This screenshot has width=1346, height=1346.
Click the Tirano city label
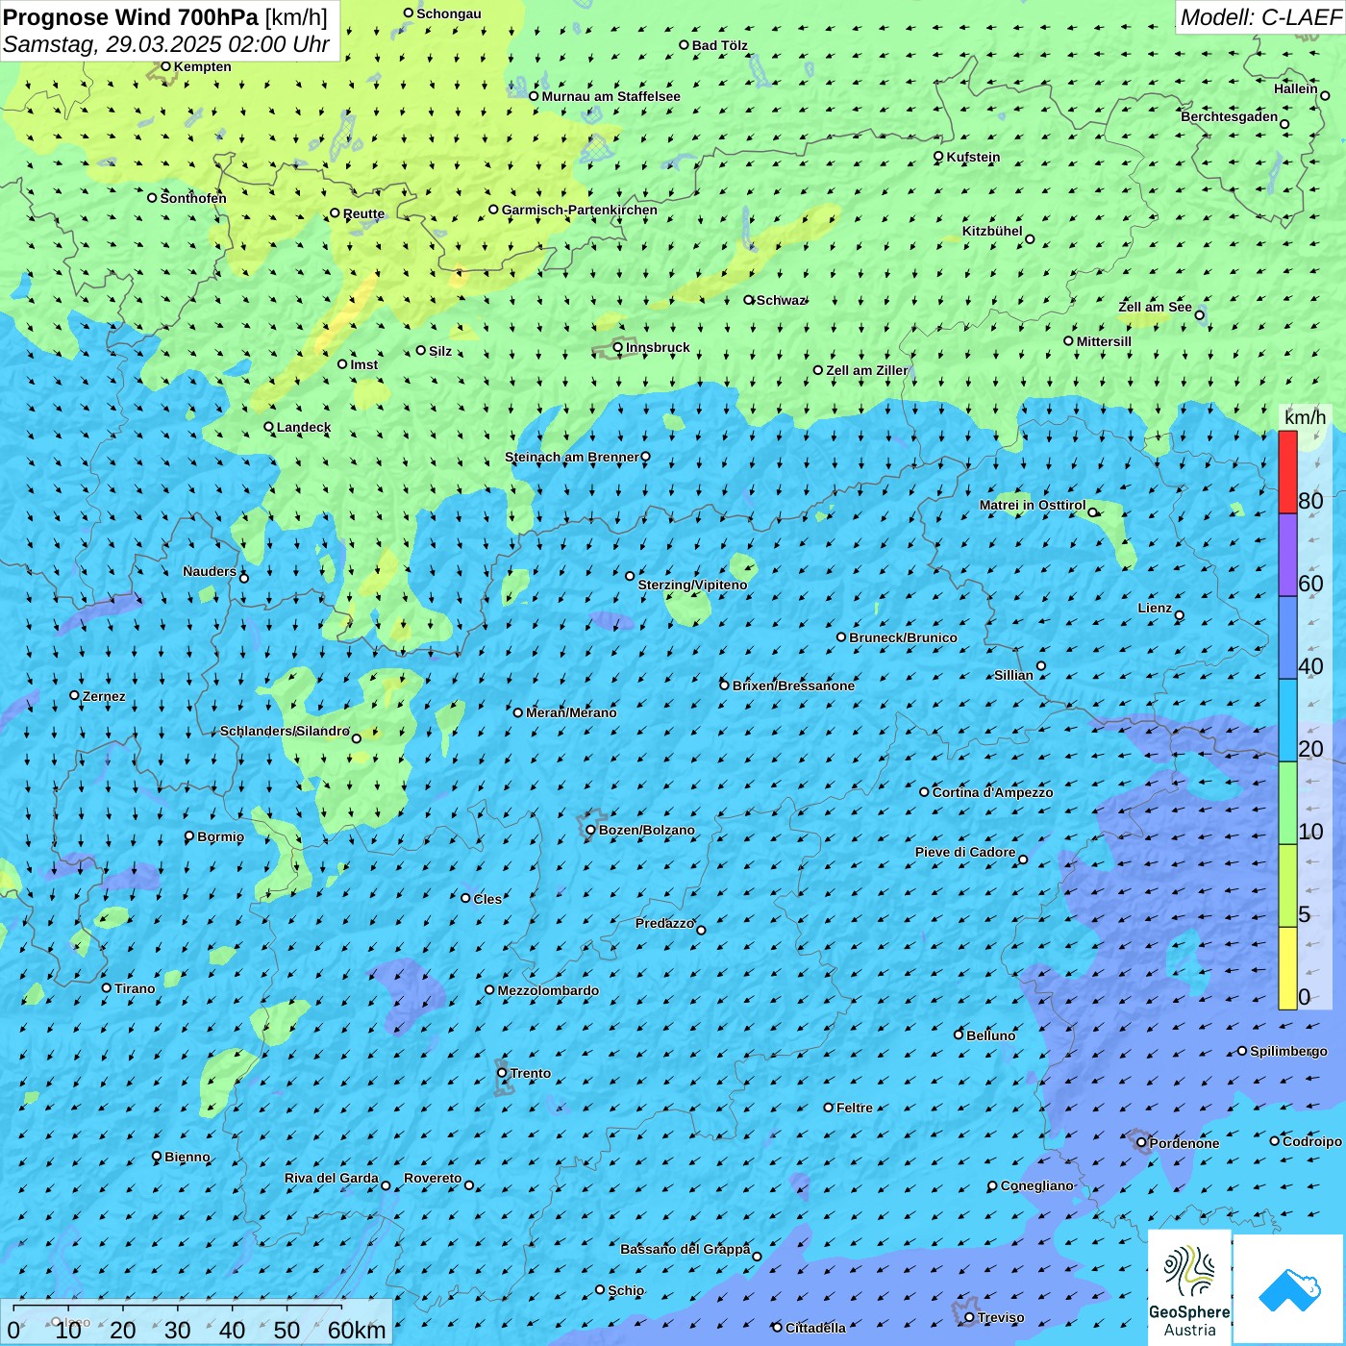pyautogui.click(x=135, y=988)
